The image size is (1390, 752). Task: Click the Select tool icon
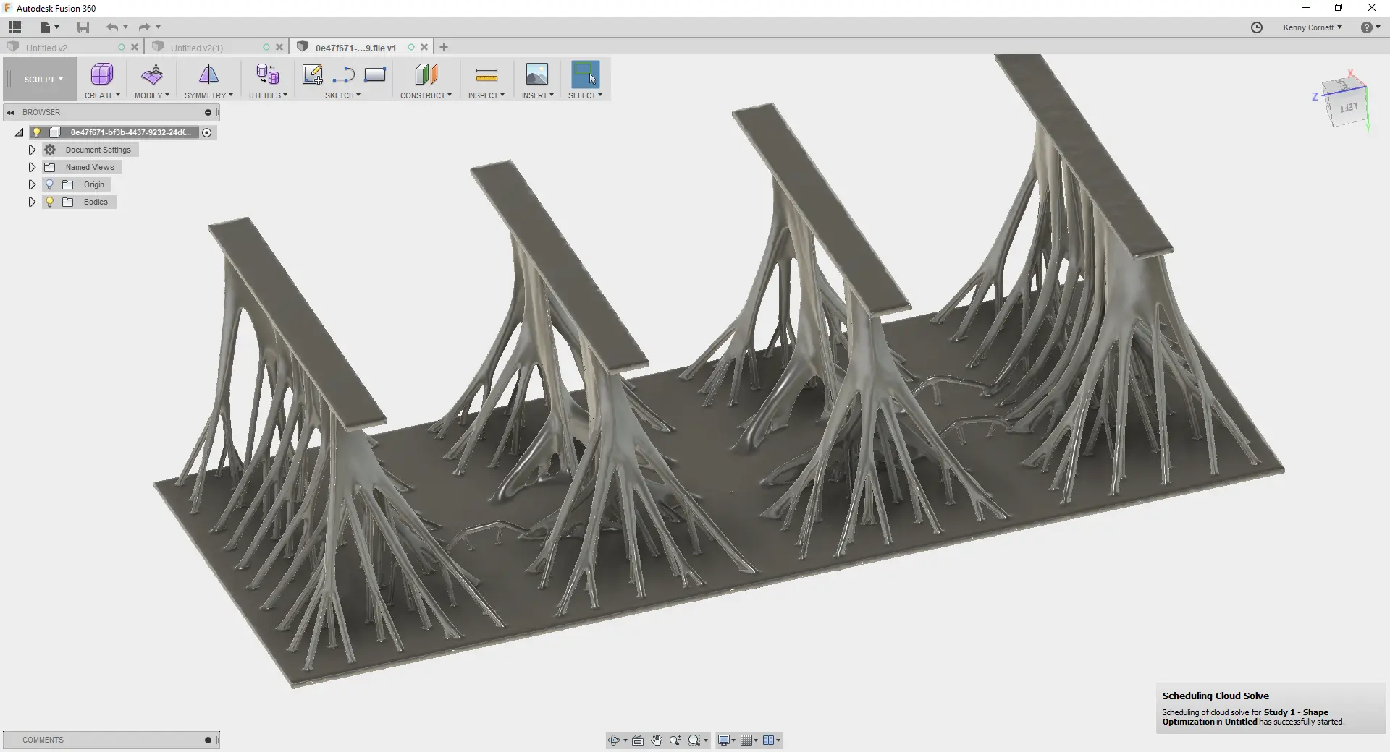[585, 74]
